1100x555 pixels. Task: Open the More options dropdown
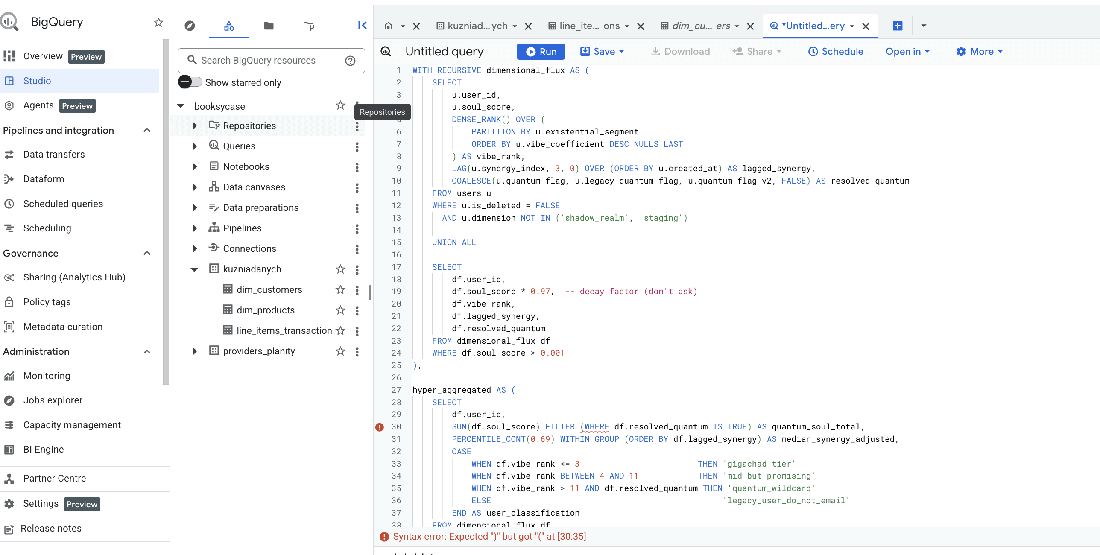pyautogui.click(x=980, y=52)
